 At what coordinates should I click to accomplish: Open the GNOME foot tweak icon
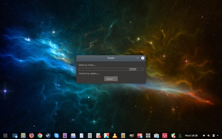click(x=173, y=136)
